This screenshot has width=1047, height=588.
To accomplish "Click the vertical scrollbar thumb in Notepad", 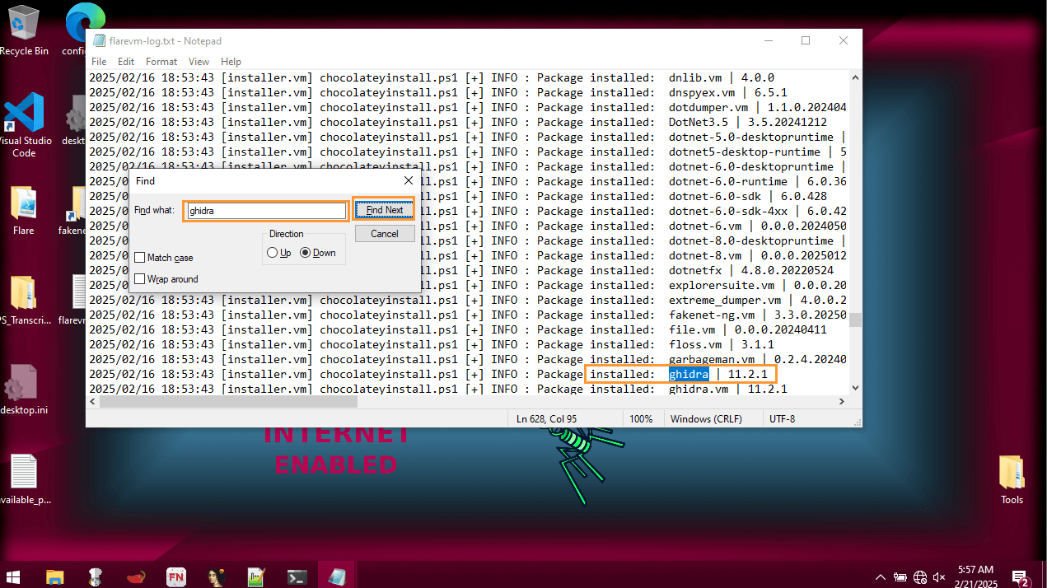I will click(x=855, y=320).
